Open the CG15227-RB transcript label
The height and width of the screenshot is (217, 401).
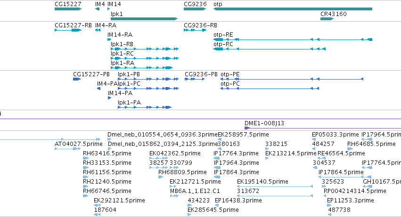73,25
